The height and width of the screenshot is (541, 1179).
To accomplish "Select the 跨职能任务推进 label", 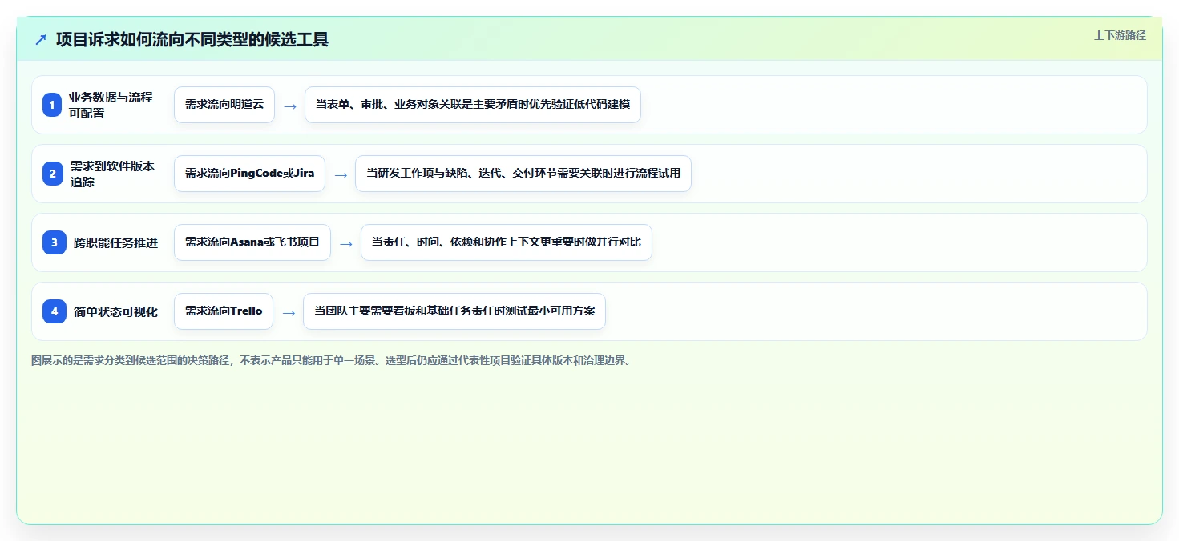I will coord(115,242).
